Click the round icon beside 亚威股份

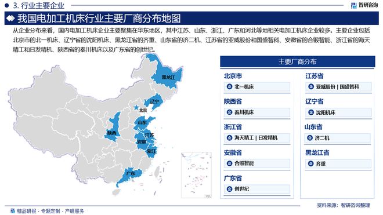[310, 86]
